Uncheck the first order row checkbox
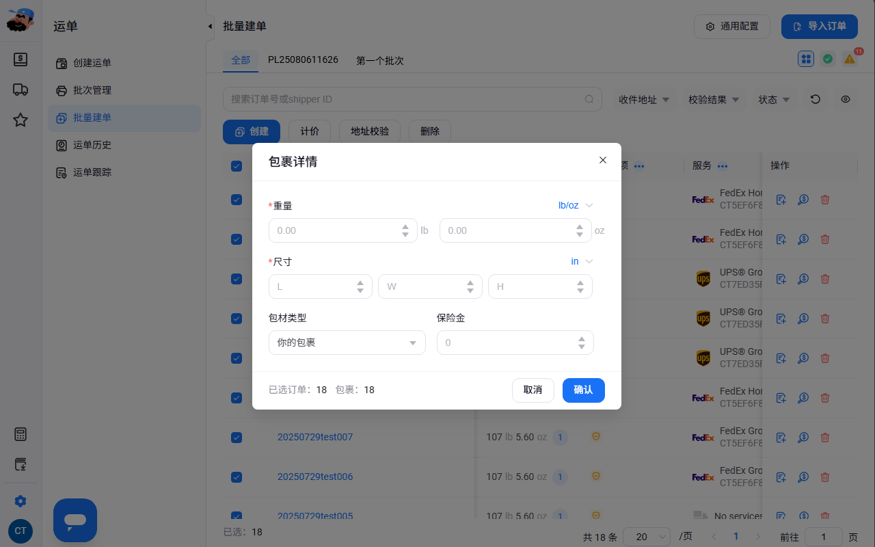 [237, 200]
